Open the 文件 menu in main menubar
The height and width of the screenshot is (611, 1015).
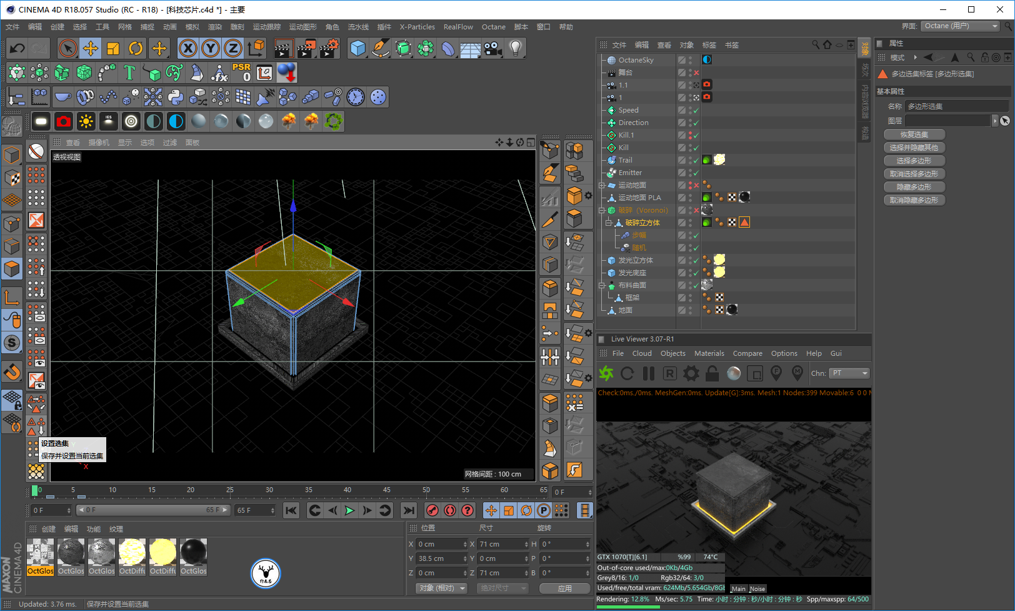pos(12,27)
